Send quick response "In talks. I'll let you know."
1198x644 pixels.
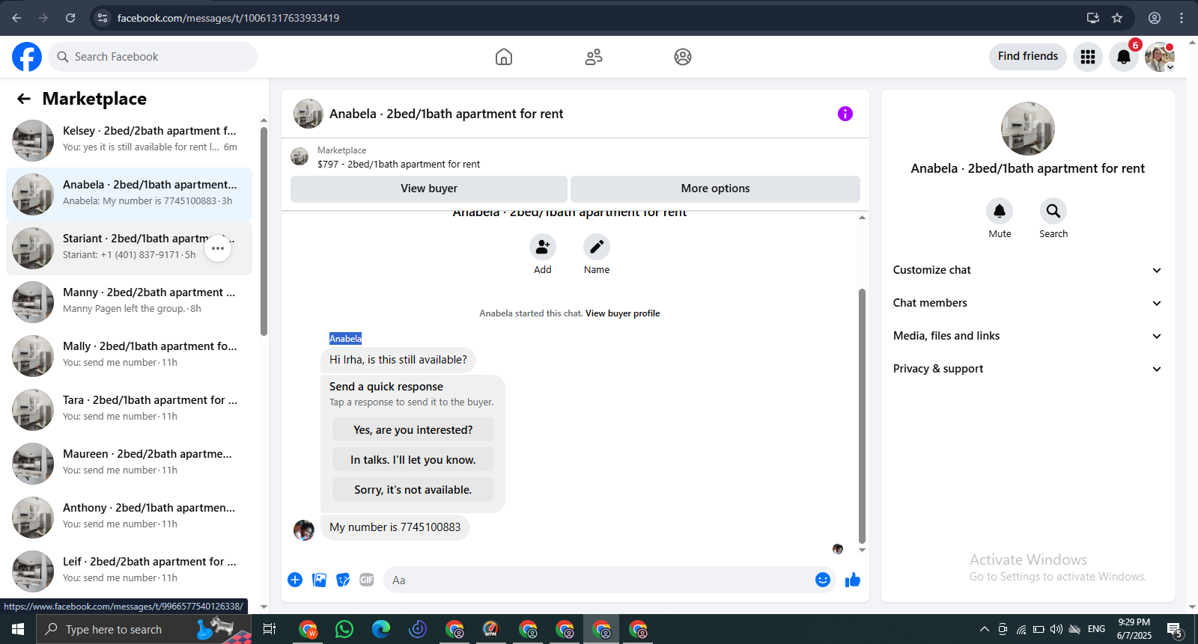(x=413, y=460)
